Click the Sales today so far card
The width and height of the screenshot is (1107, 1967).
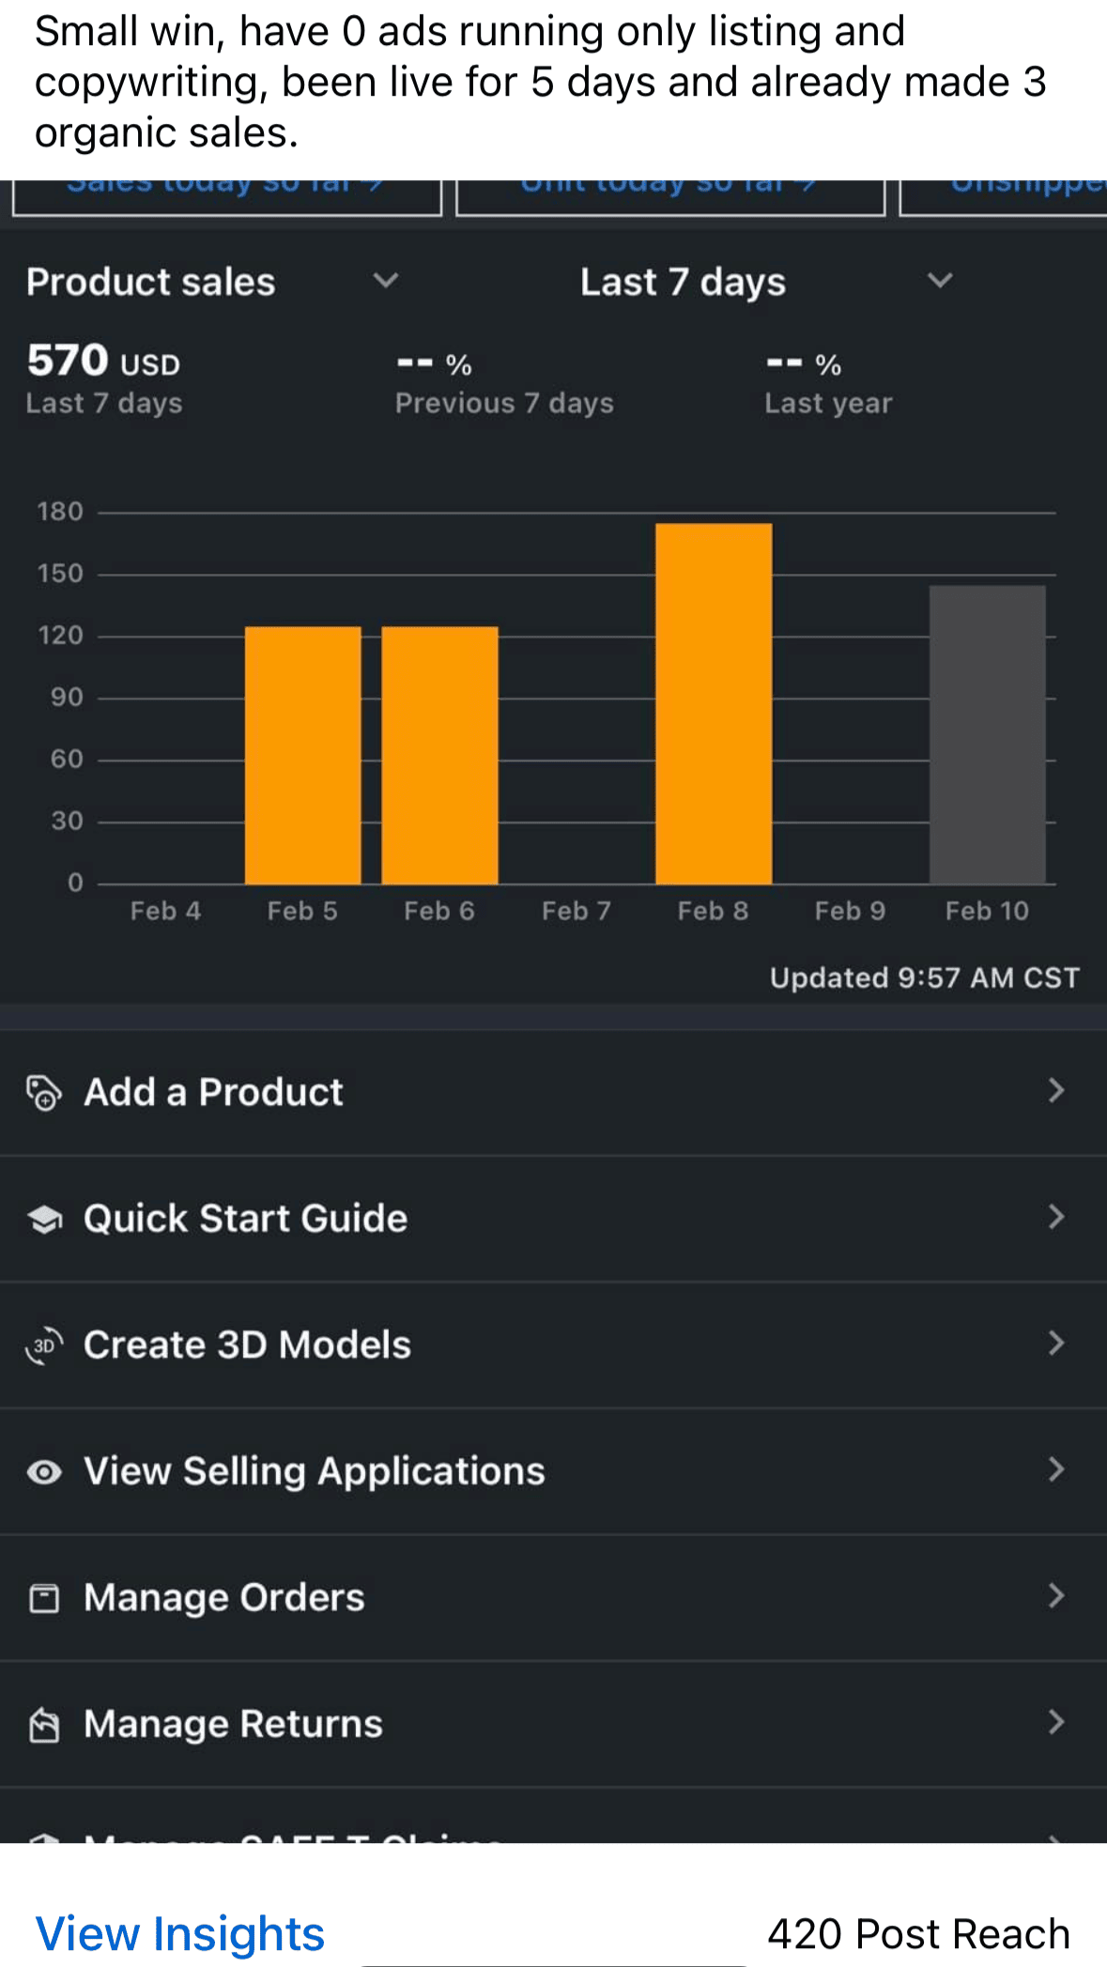click(x=226, y=194)
